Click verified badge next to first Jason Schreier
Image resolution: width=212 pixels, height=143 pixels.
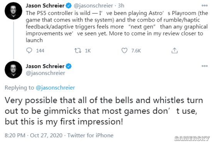(x=69, y=6)
